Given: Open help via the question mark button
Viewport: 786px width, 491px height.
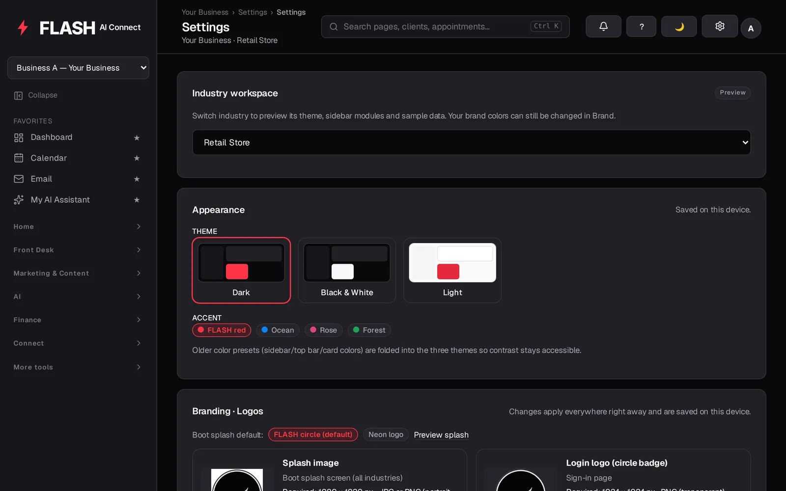Looking at the screenshot, I should point(641,27).
